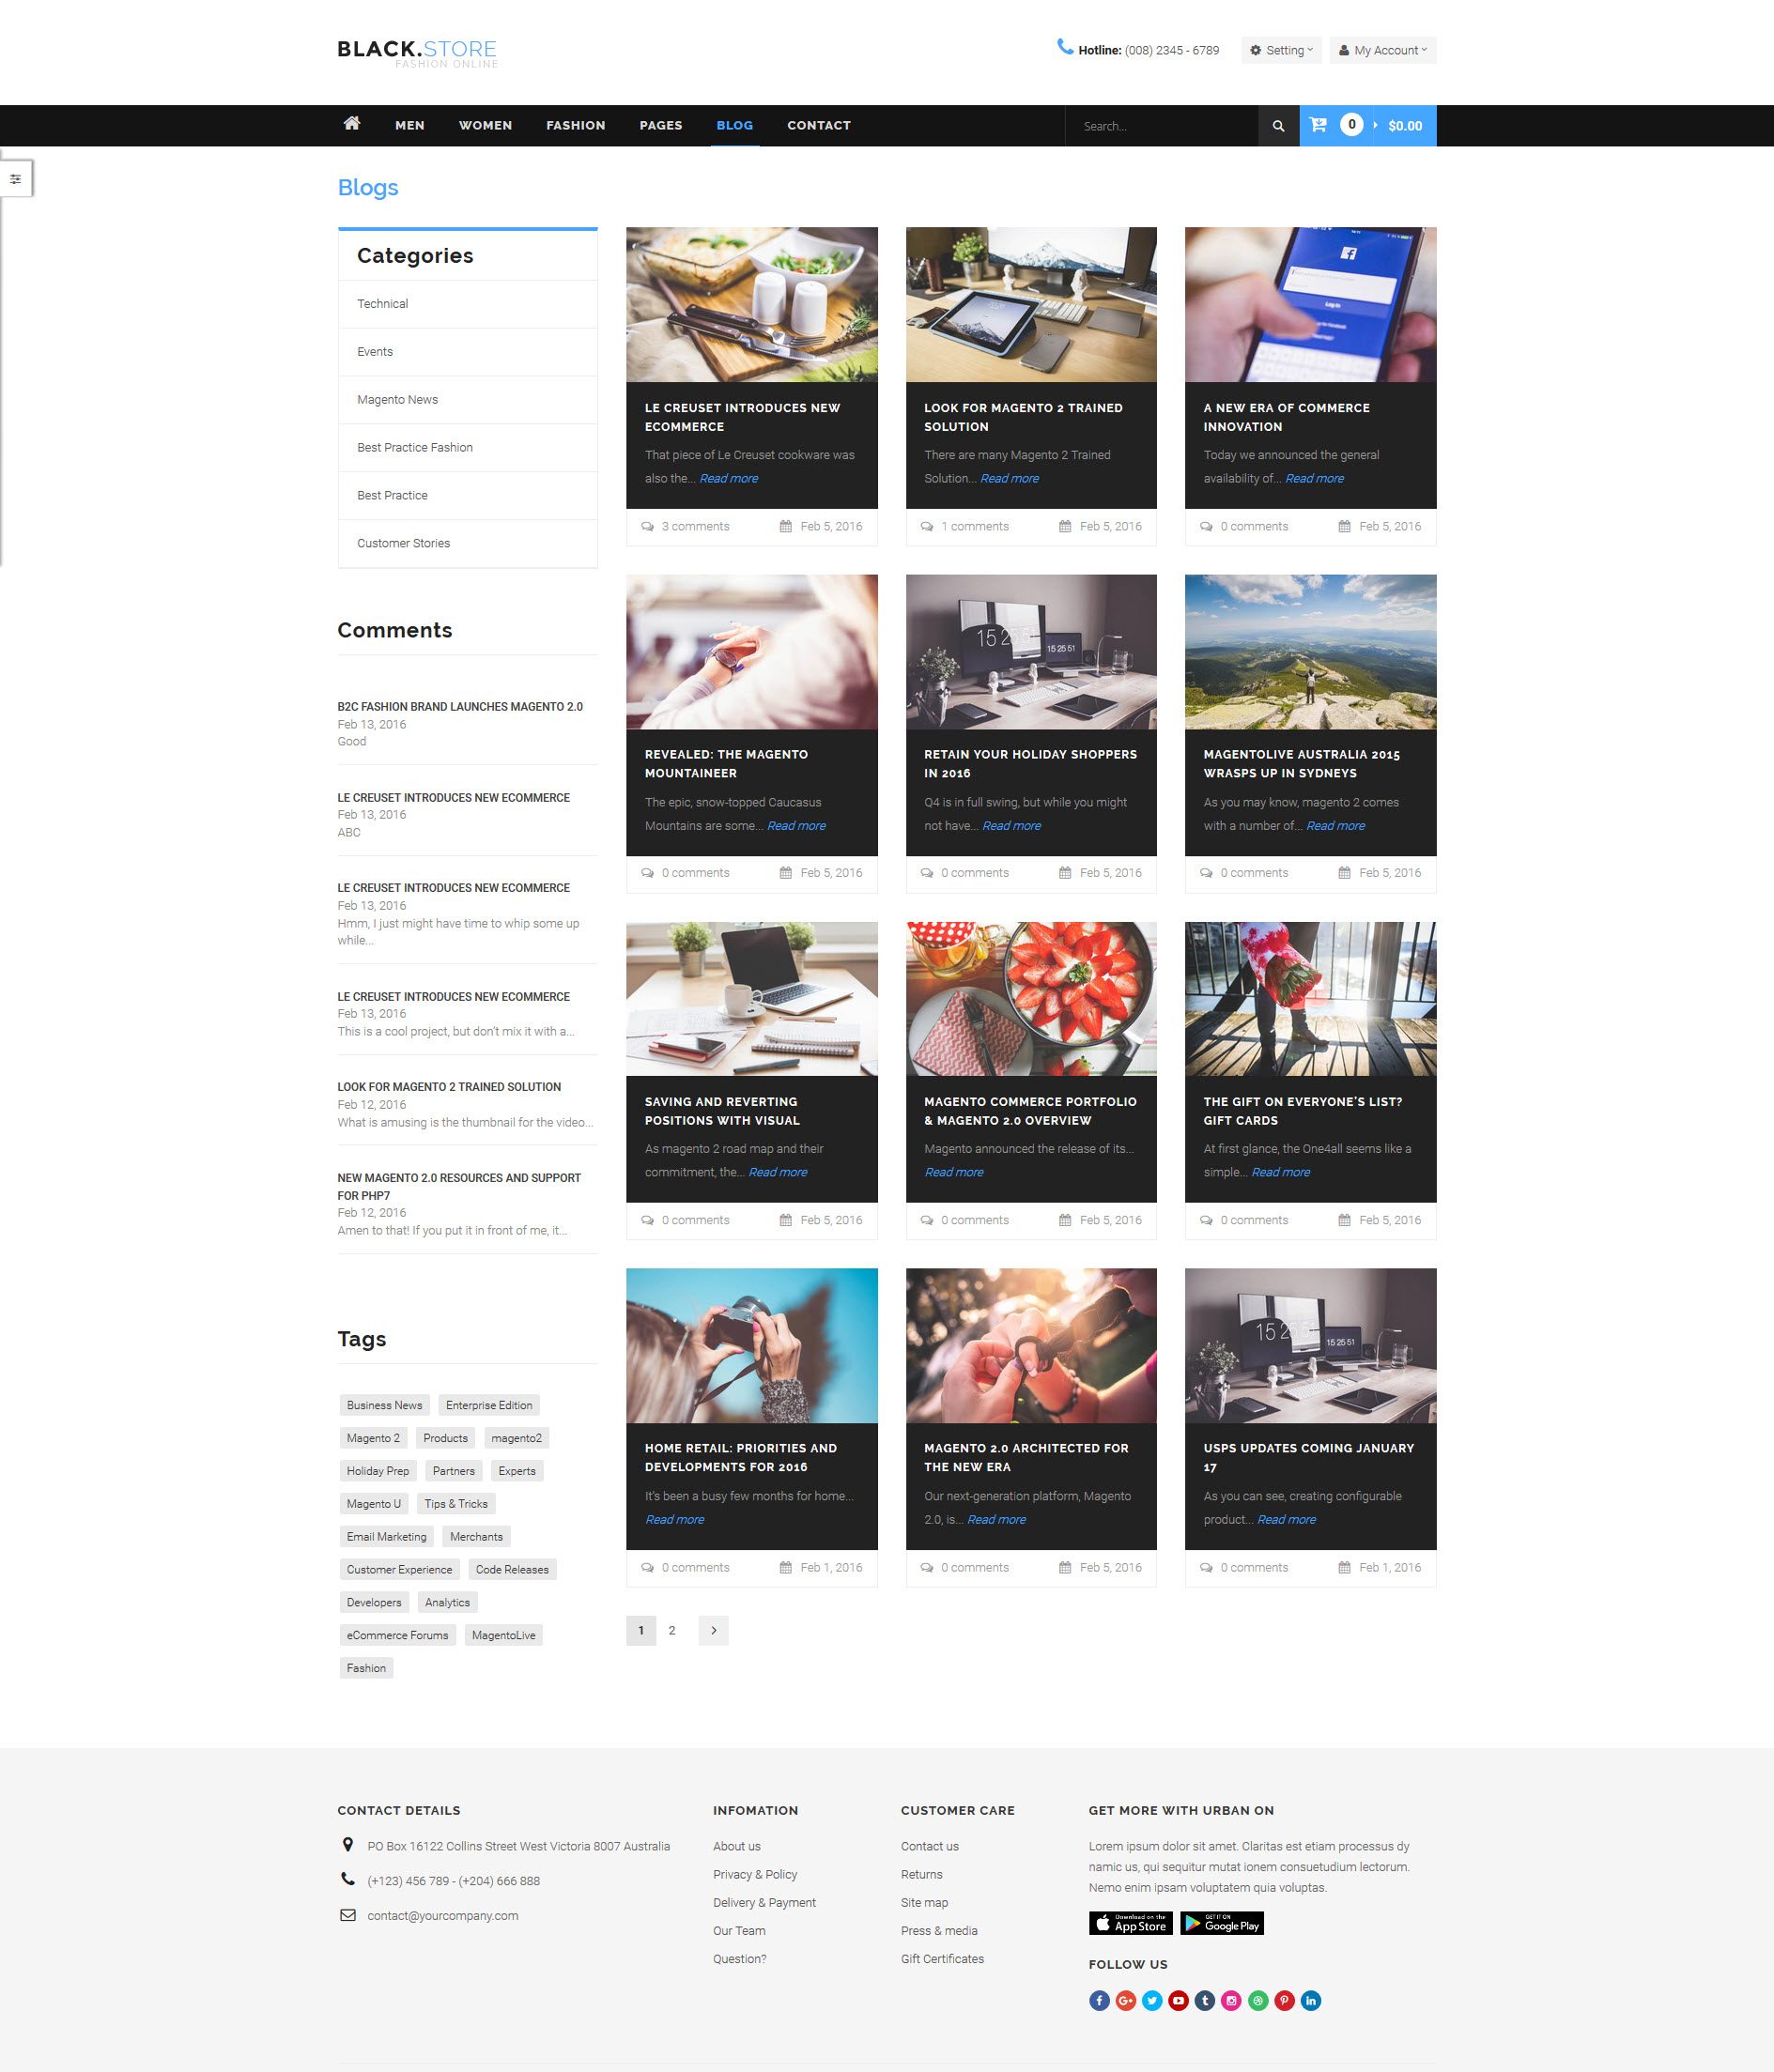Open the Pinterest follow icon
The image size is (1774, 2072).
(1285, 2000)
